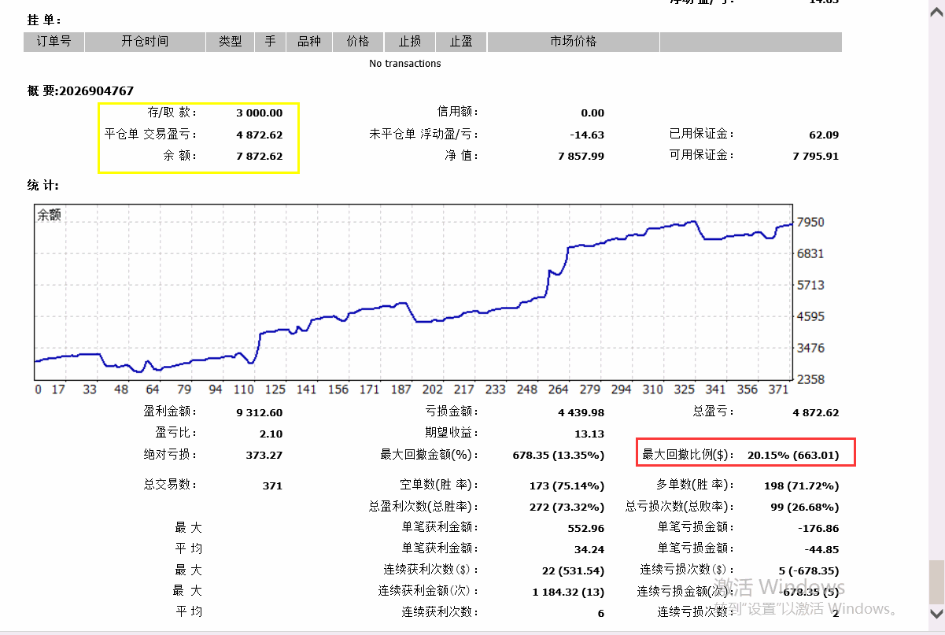Click the 止盈 column header
Viewport: 945px width, 635px height.
[461, 42]
